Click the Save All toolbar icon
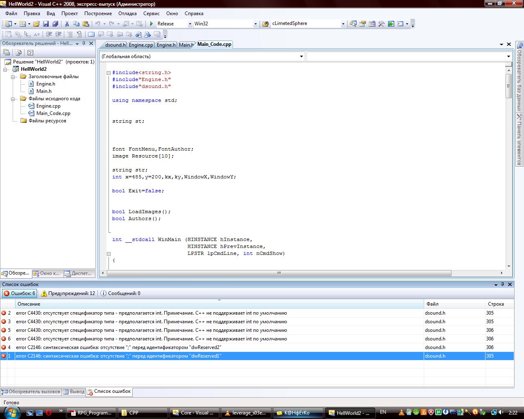The width and height of the screenshot is (524, 419). pyautogui.click(x=55, y=24)
